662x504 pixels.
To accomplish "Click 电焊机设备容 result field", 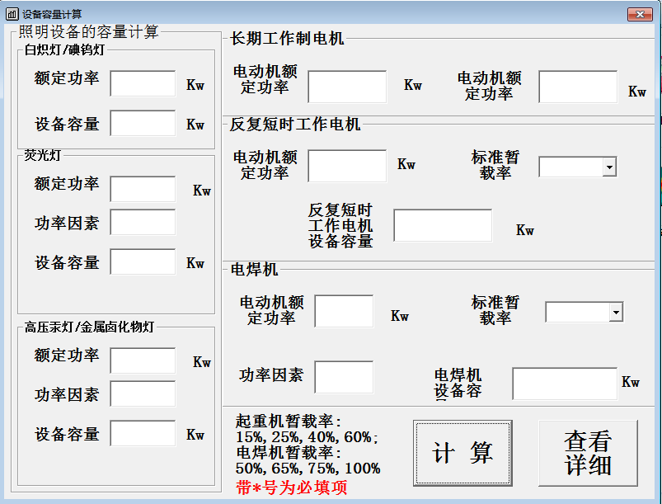I will click(565, 384).
